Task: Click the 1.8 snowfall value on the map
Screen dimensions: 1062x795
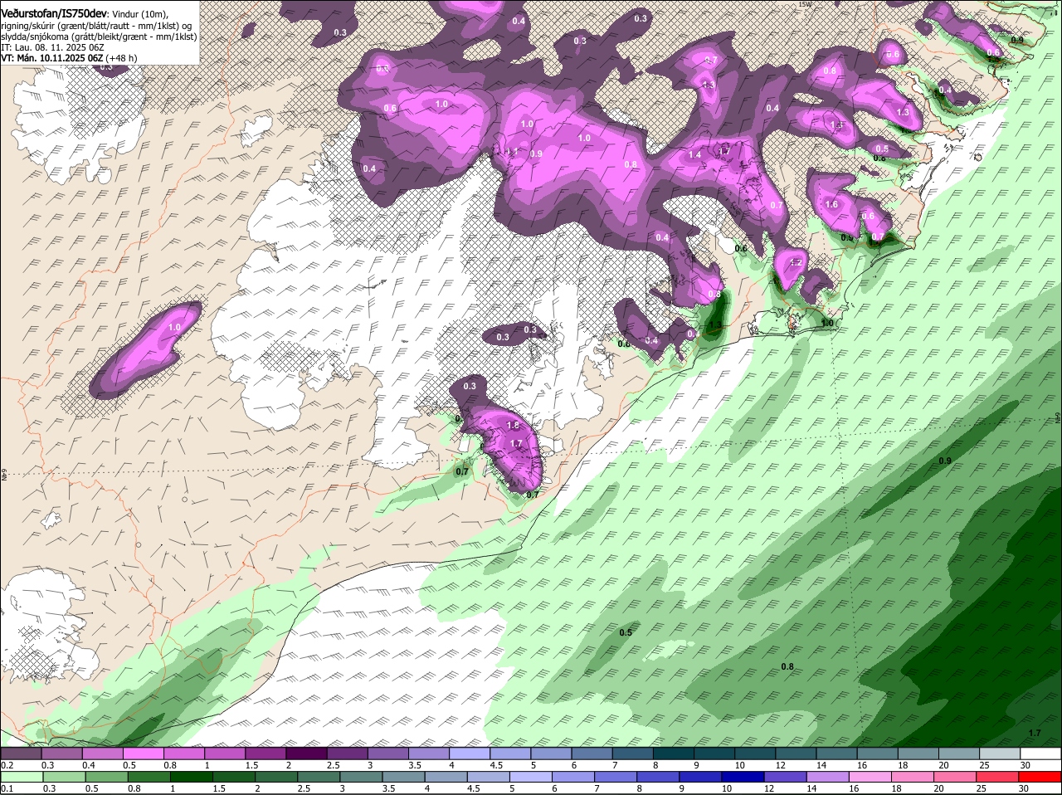Action: click(x=513, y=426)
